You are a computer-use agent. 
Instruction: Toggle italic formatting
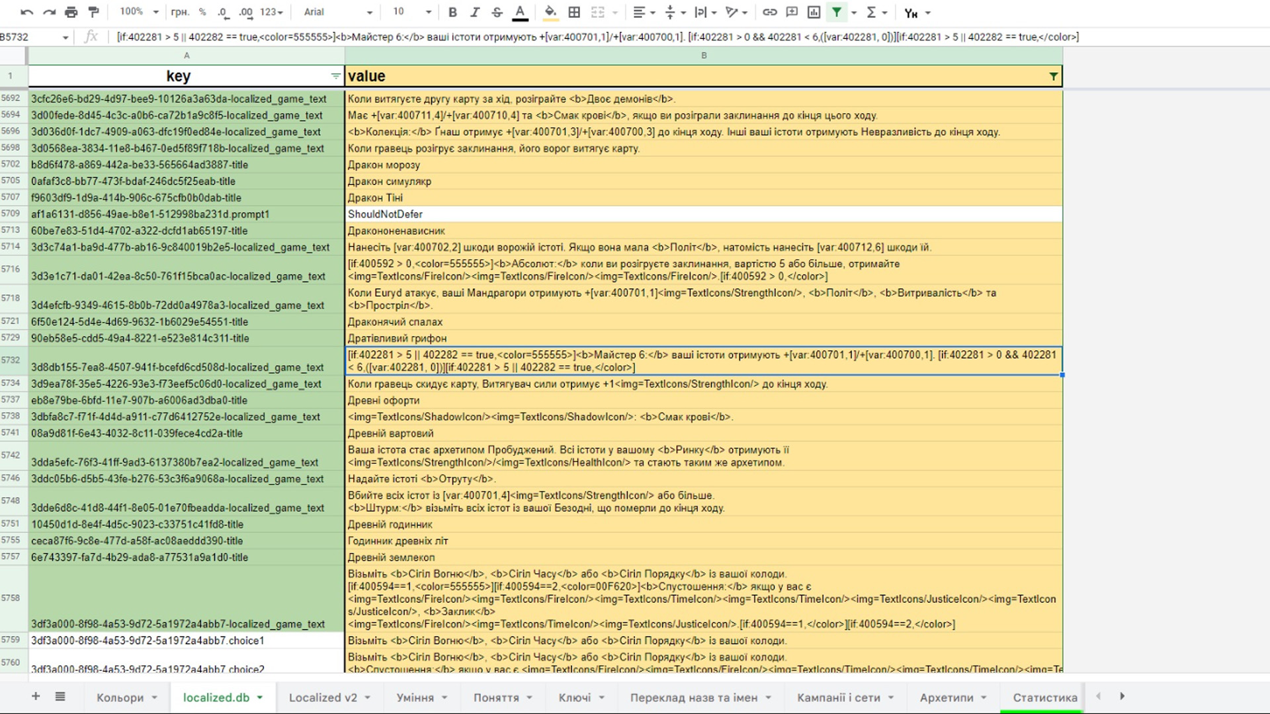[475, 12]
